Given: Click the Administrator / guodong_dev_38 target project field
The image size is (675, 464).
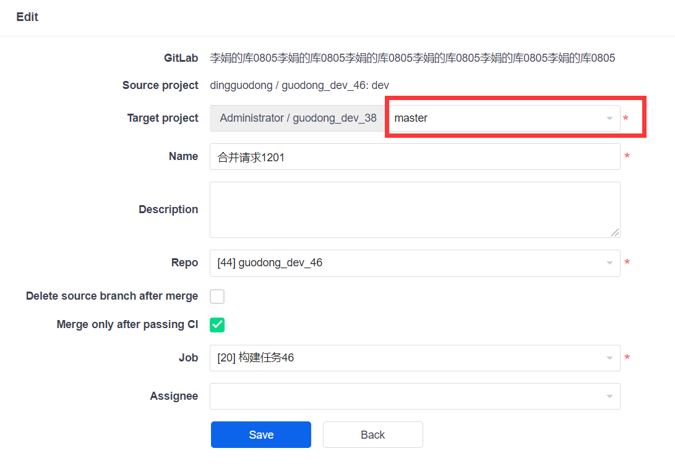Looking at the screenshot, I should coord(298,118).
